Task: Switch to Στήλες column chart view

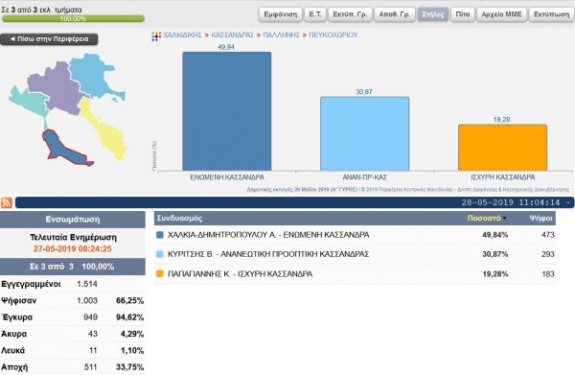Action: [433, 14]
